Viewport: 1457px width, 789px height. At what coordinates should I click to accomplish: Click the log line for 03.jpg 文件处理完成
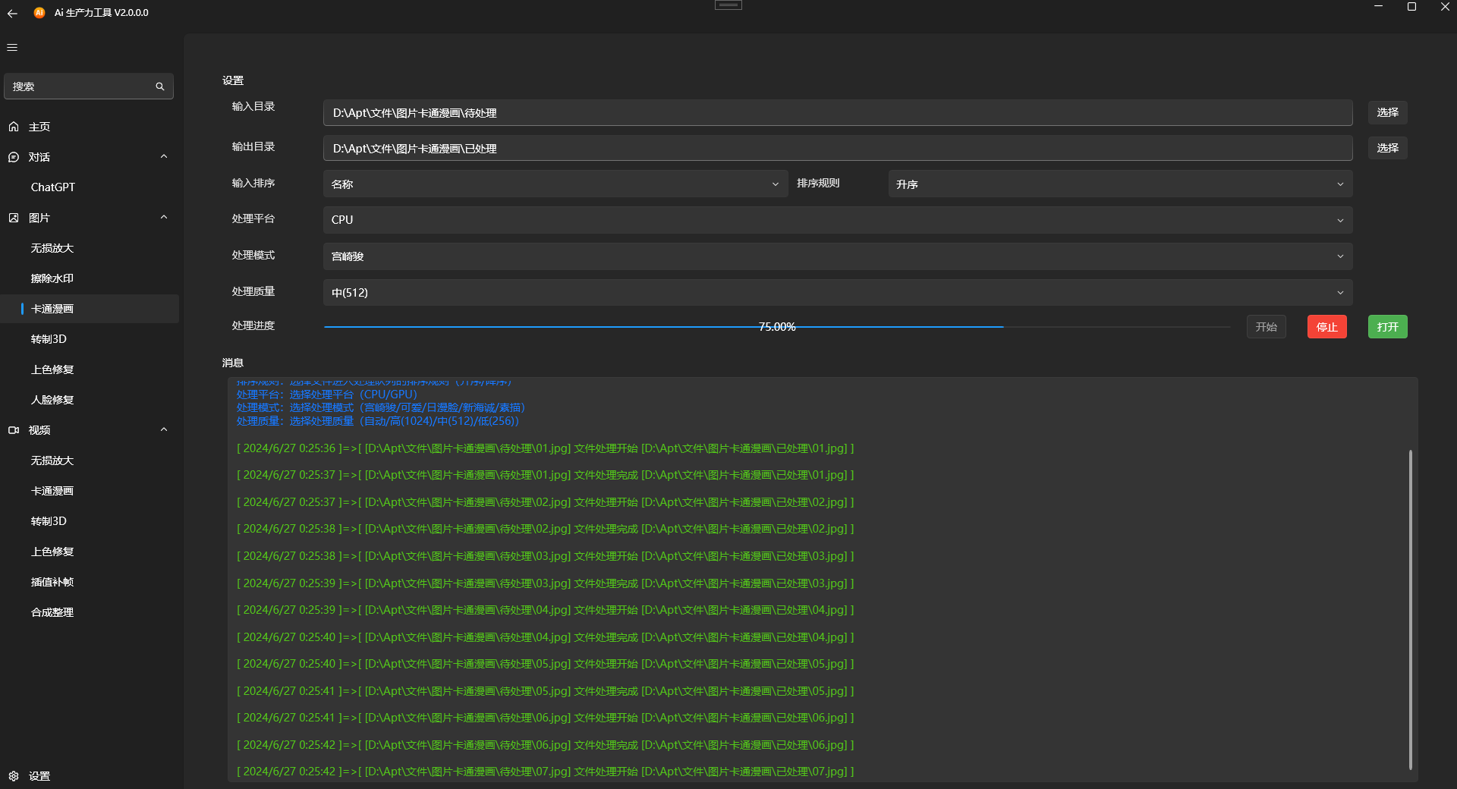pyautogui.click(x=545, y=583)
